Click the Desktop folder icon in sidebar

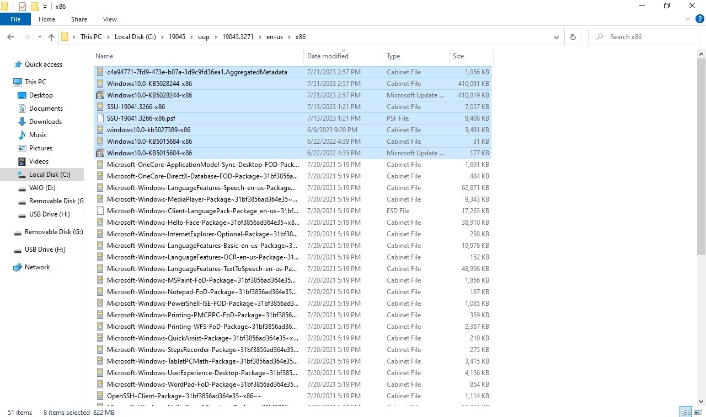coord(22,95)
